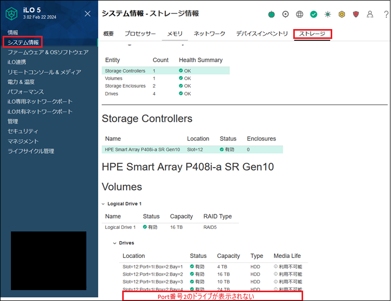This screenshot has width=391, height=301.
Task: Click the green health checkmark icon
Action: [314, 15]
